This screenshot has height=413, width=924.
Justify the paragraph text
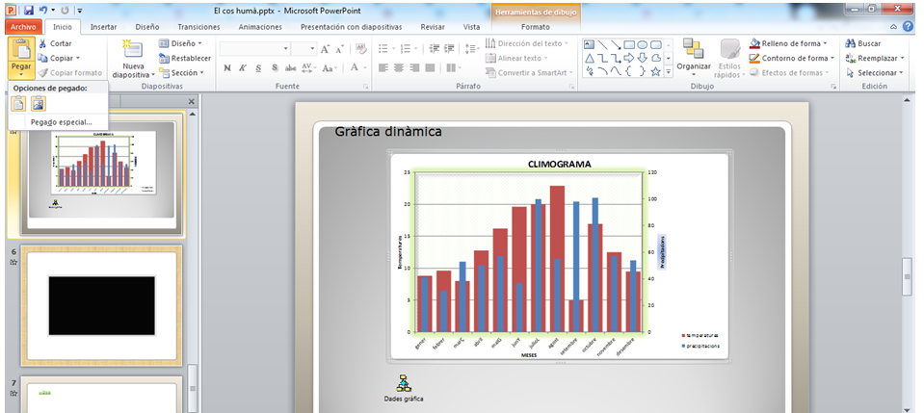(430, 68)
